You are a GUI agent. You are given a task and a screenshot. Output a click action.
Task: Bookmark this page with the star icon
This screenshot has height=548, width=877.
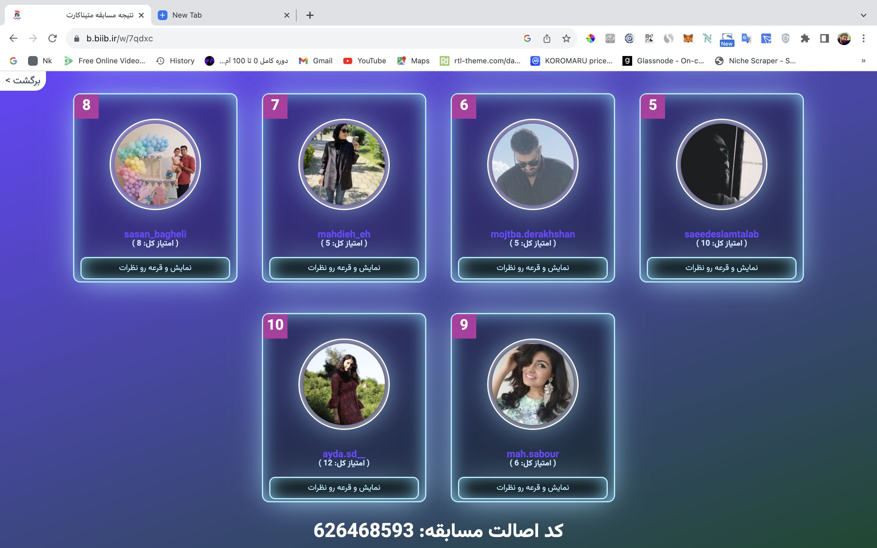click(566, 38)
